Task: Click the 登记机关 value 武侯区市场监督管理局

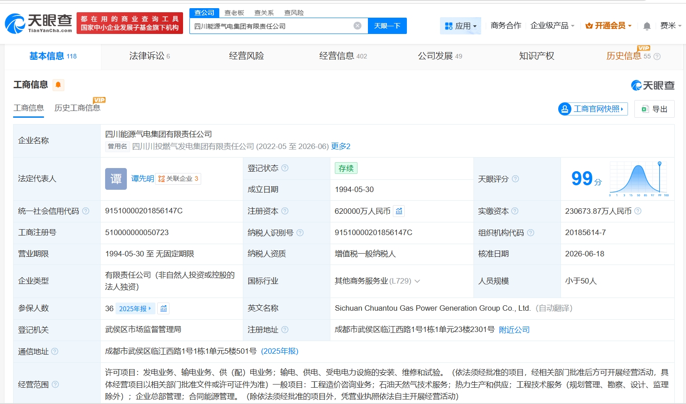Action: tap(143, 330)
